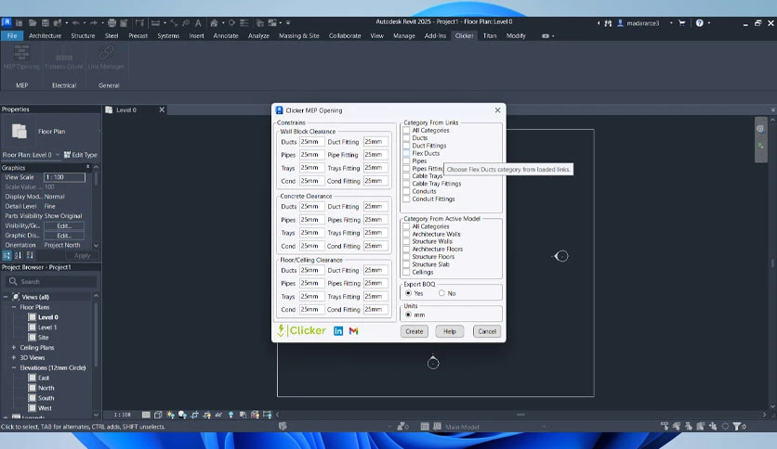Open the Floor Plan: Level 0 instance dropdown
The width and height of the screenshot is (777, 449).
58,155
